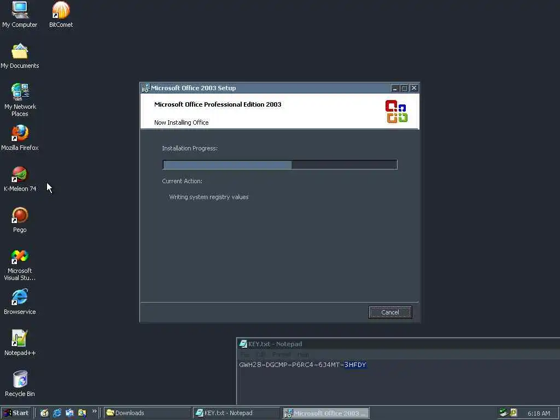560x420 pixels.
Task: Open Notepad's File menu
Action: coord(244,354)
